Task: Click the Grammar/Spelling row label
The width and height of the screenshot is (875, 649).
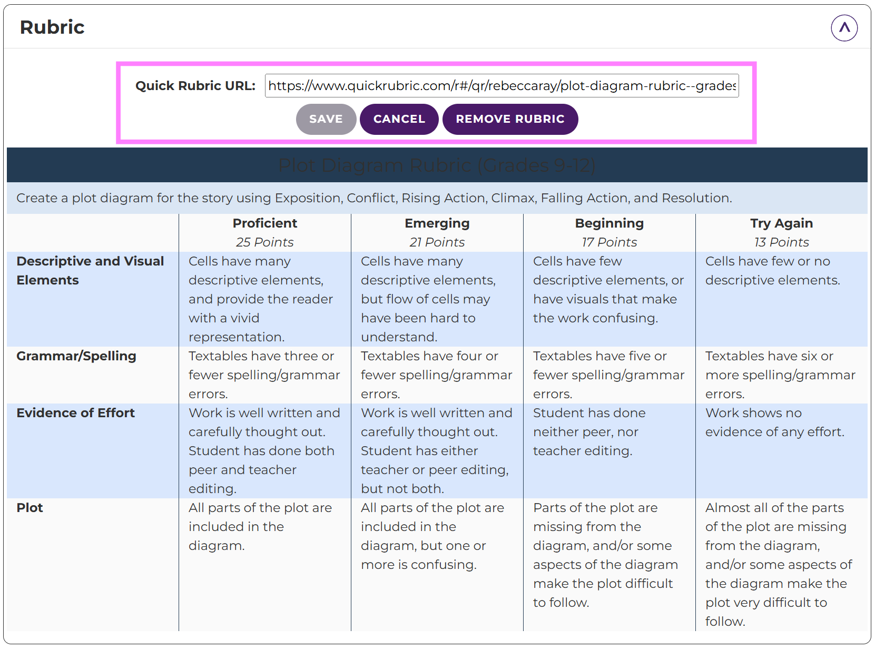Action: [76, 356]
